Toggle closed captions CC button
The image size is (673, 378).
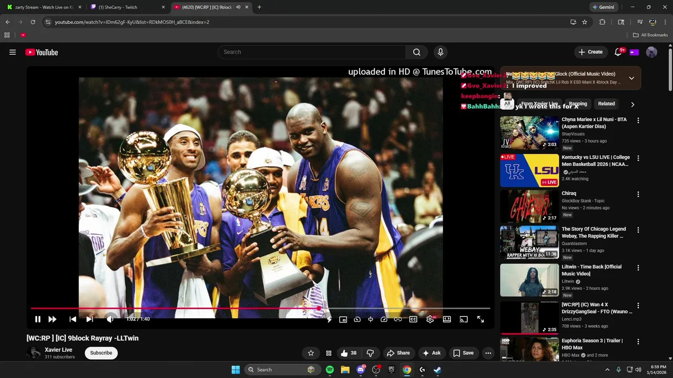[x=413, y=319]
